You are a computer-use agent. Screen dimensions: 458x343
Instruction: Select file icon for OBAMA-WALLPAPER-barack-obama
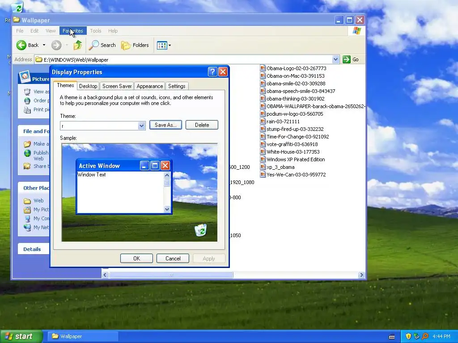point(263,106)
